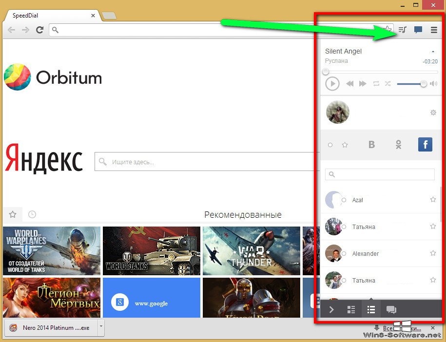Skip to previous track
446x342 pixels.
tap(349, 84)
